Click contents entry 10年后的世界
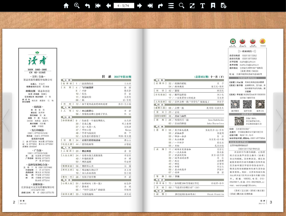 coord(182,158)
